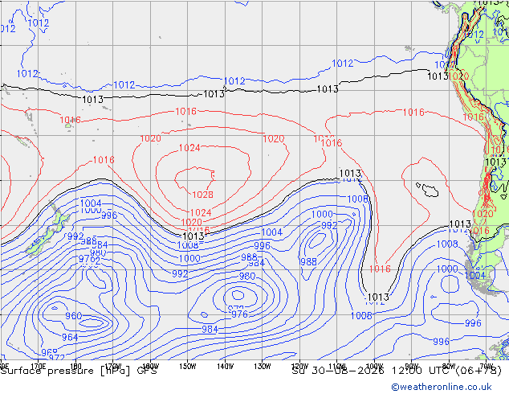This screenshot has height=394, width=509.
Task: Click the 120W longitude axis label
Action: click(299, 367)
